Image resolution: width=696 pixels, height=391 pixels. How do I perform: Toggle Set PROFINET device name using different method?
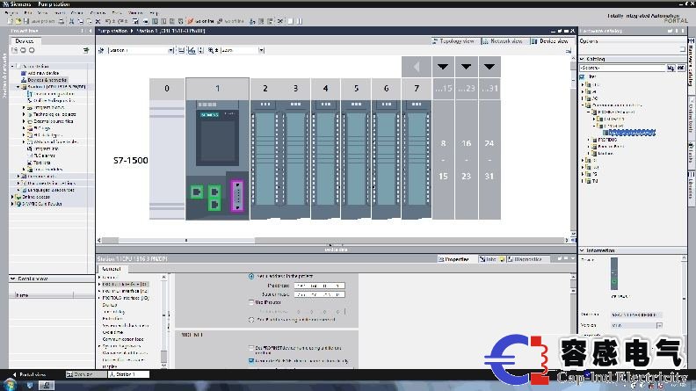coord(251,349)
